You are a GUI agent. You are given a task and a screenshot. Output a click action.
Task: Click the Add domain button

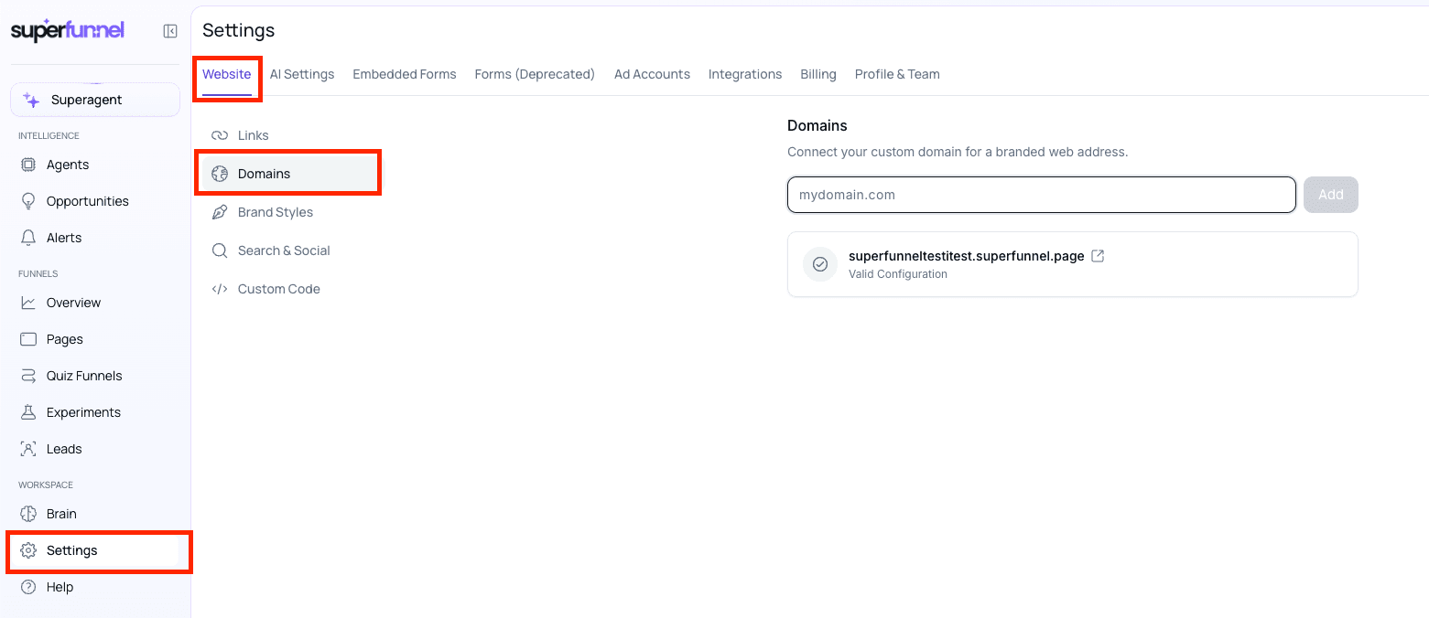[x=1331, y=195]
